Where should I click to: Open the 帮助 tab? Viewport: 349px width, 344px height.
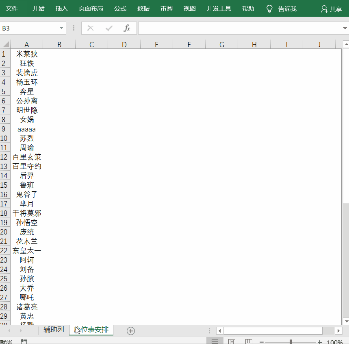[248, 9]
